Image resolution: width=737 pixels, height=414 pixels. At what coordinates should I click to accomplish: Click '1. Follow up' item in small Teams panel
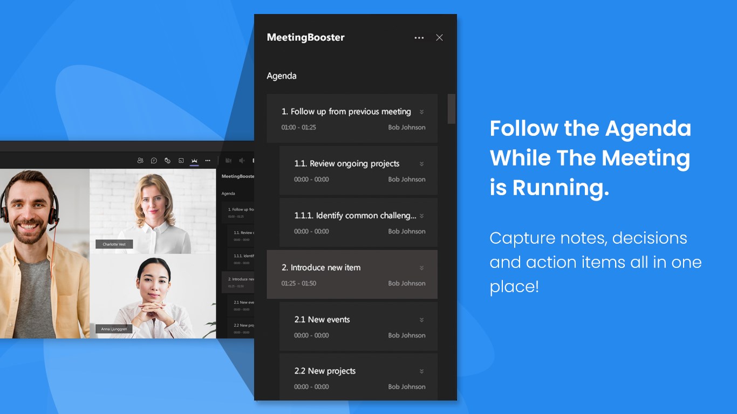pyautogui.click(x=238, y=212)
